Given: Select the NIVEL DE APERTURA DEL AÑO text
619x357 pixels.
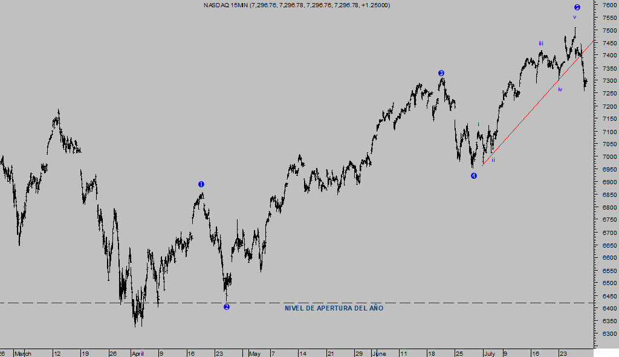Looking at the screenshot, I should click(334, 308).
